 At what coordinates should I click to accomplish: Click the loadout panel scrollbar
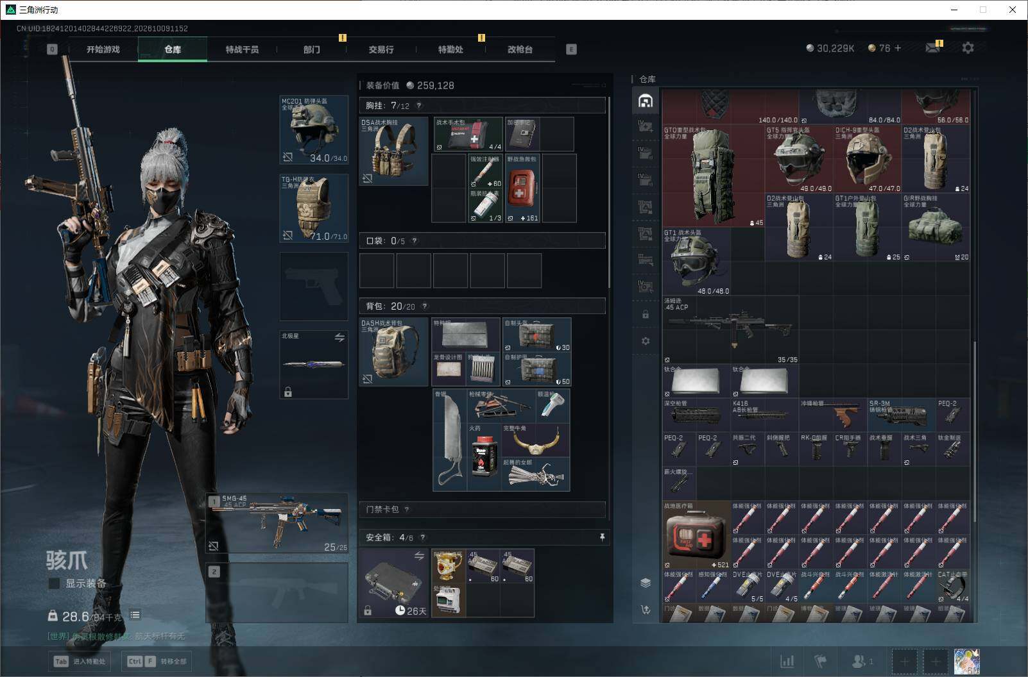pyautogui.click(x=609, y=192)
